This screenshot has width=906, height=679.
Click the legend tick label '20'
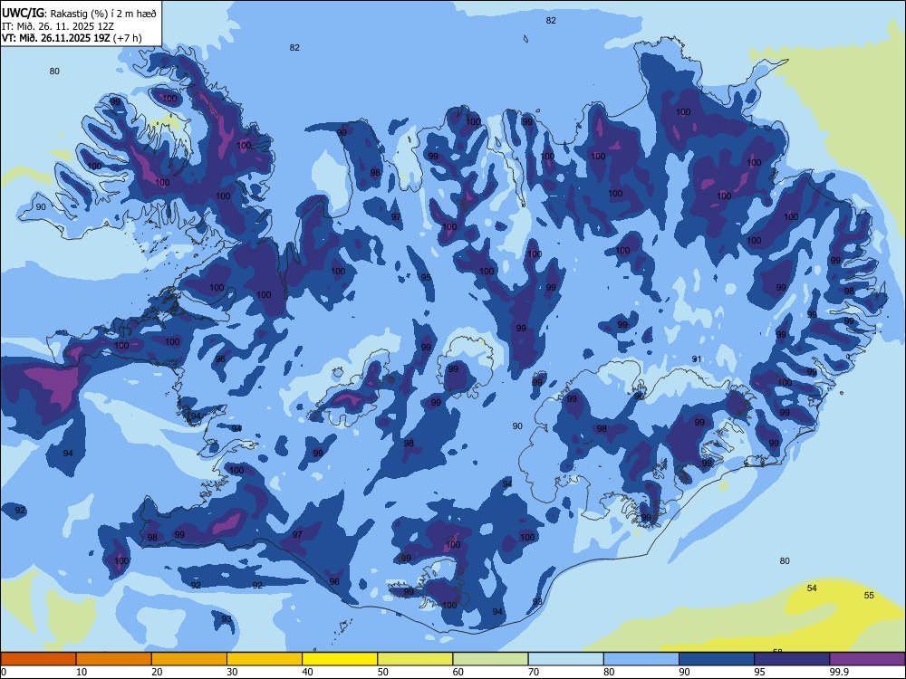[x=157, y=672]
